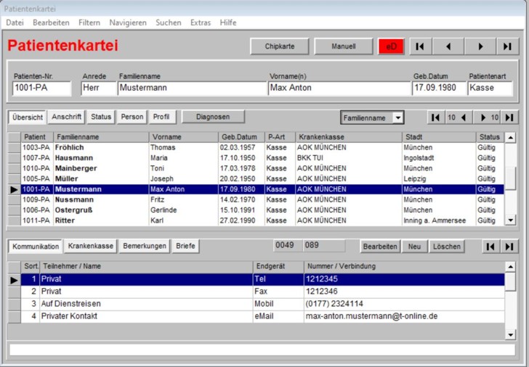Viewport: 529px width, 367px height.
Task: Jump to first communication entry
Action: [x=490, y=247]
